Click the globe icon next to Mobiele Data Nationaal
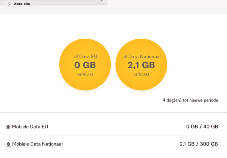This screenshot has height=158, width=227. pos(8,144)
